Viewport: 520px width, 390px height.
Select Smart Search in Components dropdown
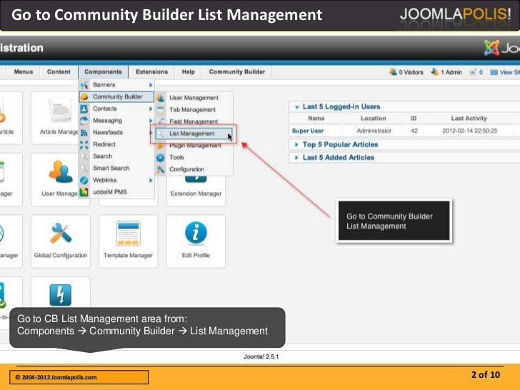pyautogui.click(x=116, y=168)
